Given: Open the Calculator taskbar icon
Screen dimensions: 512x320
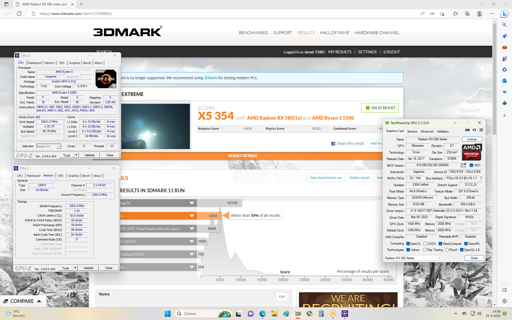Looking at the screenshot, I should 321,314.
